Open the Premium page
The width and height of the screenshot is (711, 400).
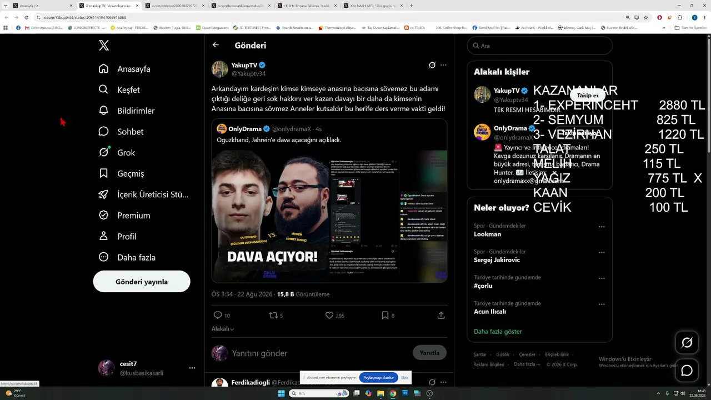point(124,216)
